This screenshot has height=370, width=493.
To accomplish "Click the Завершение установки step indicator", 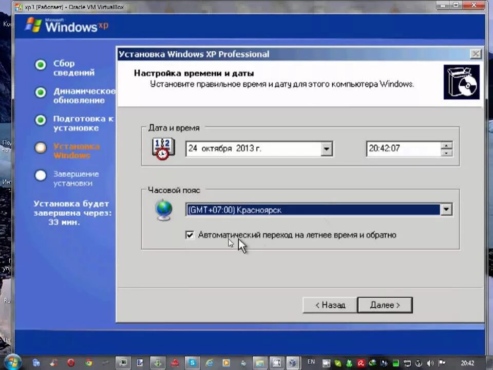I will point(41,175).
